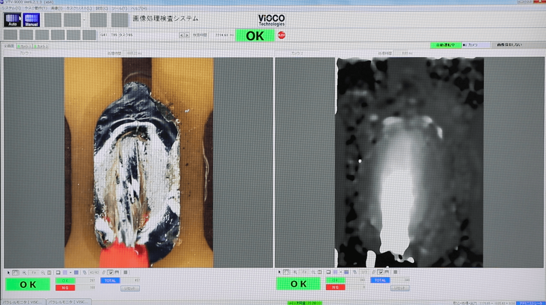Switch to Manual mode
Screen dimensions: 546x305
(x=31, y=20)
